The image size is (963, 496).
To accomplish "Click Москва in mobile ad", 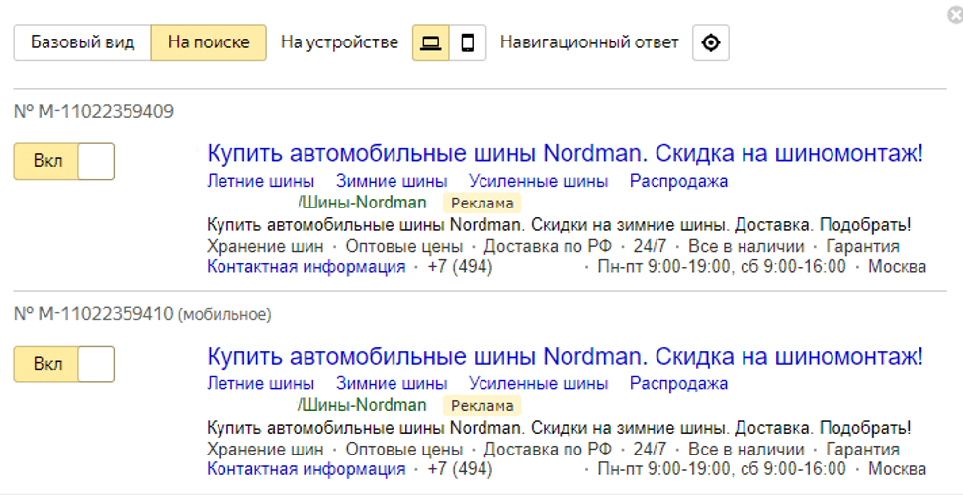I will coord(897,469).
